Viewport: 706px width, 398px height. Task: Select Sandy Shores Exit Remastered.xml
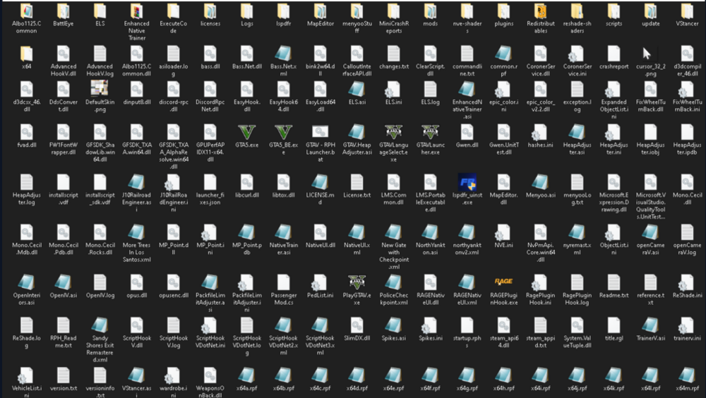click(x=100, y=325)
